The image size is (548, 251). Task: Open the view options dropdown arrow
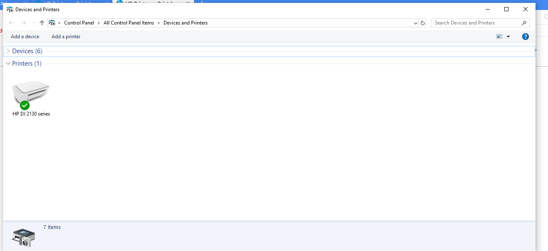click(x=508, y=37)
